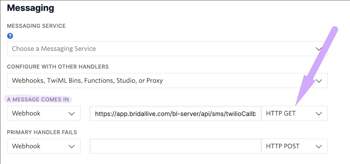Click the CONFIGURE WITH OTHER HANDLERS label
Viewport: 350px width, 164px height.
click(x=58, y=67)
